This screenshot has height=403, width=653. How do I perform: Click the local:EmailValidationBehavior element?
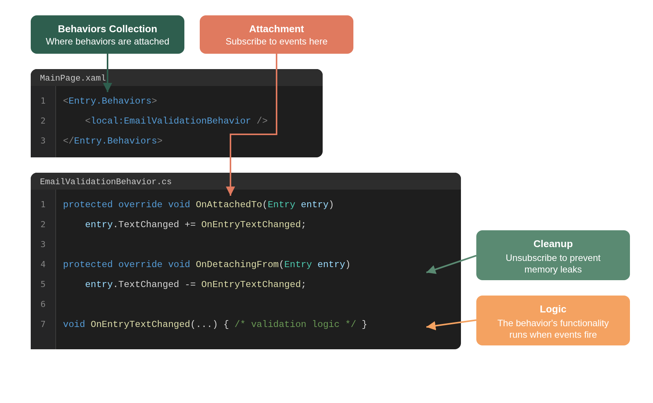pos(176,121)
